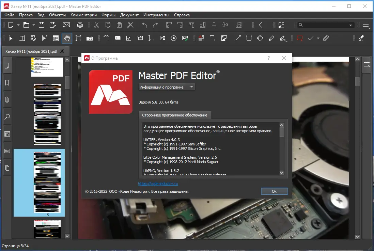Select the Edit Text tool
The height and width of the screenshot is (251, 374).
click(22, 38)
